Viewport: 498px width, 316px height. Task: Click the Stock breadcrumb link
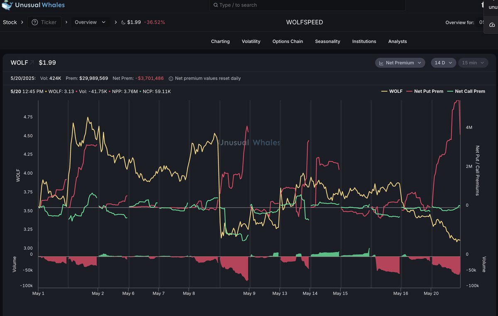[10, 22]
